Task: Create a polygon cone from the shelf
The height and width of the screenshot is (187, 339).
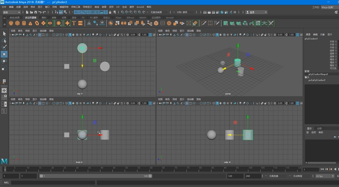Action: pos(31,23)
